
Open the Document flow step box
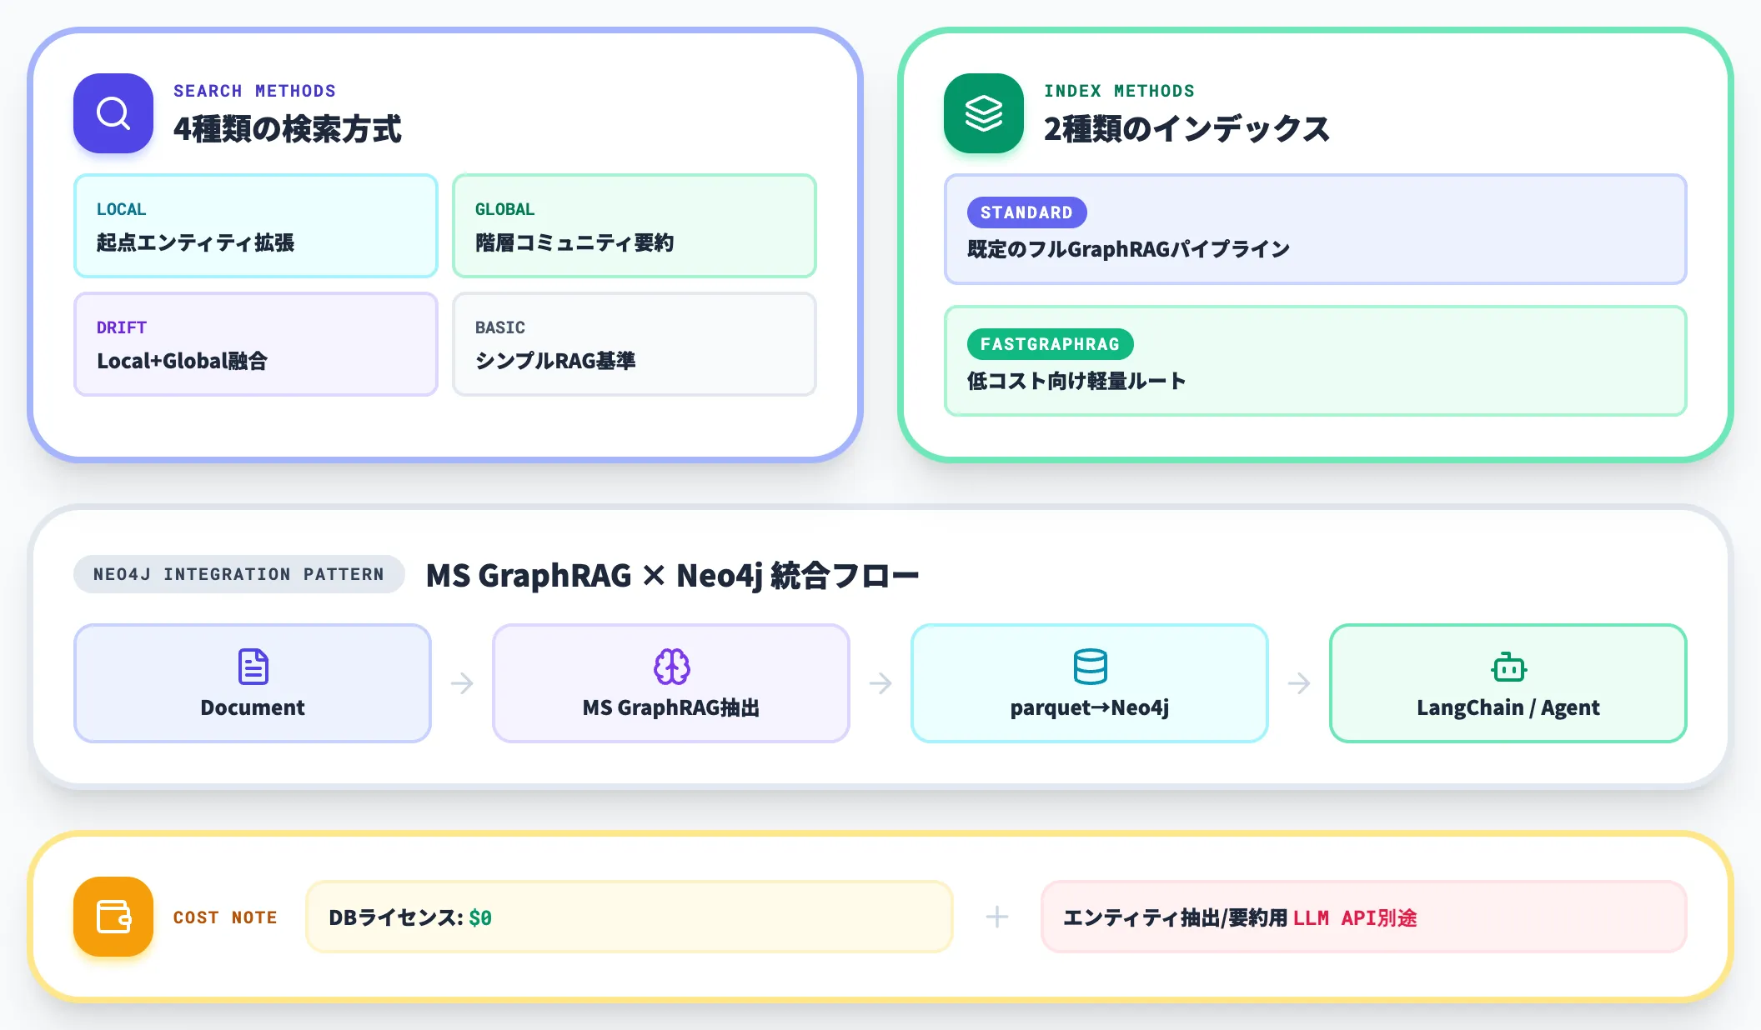253,683
